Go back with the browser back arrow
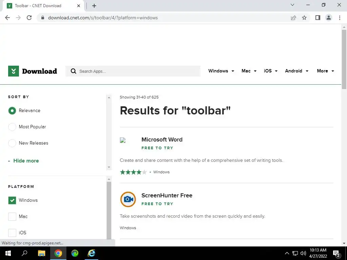 coord(7,18)
